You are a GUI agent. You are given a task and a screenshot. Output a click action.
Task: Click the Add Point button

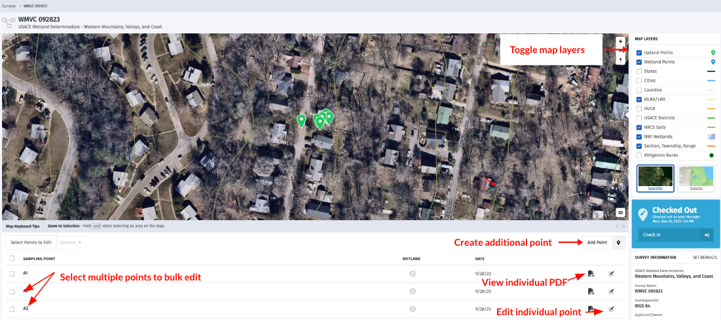pyautogui.click(x=597, y=242)
